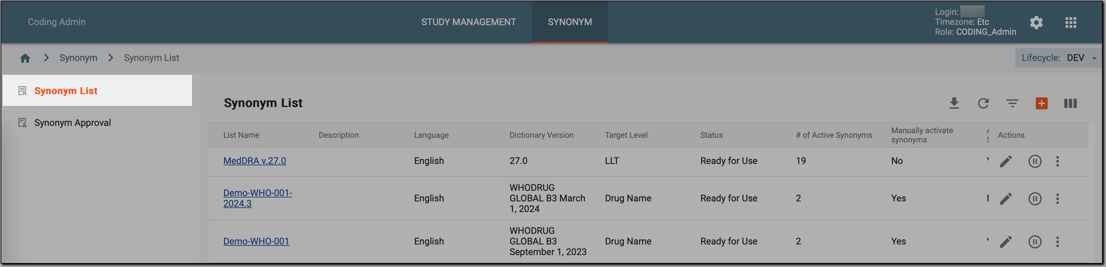Click the Synonym Approval sidebar icon
The image size is (1106, 267).
point(23,123)
